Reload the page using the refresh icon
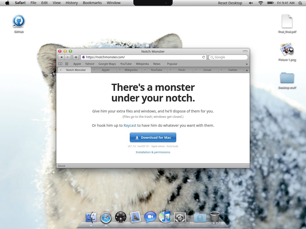The height and width of the screenshot is (229, 306). click(x=203, y=57)
